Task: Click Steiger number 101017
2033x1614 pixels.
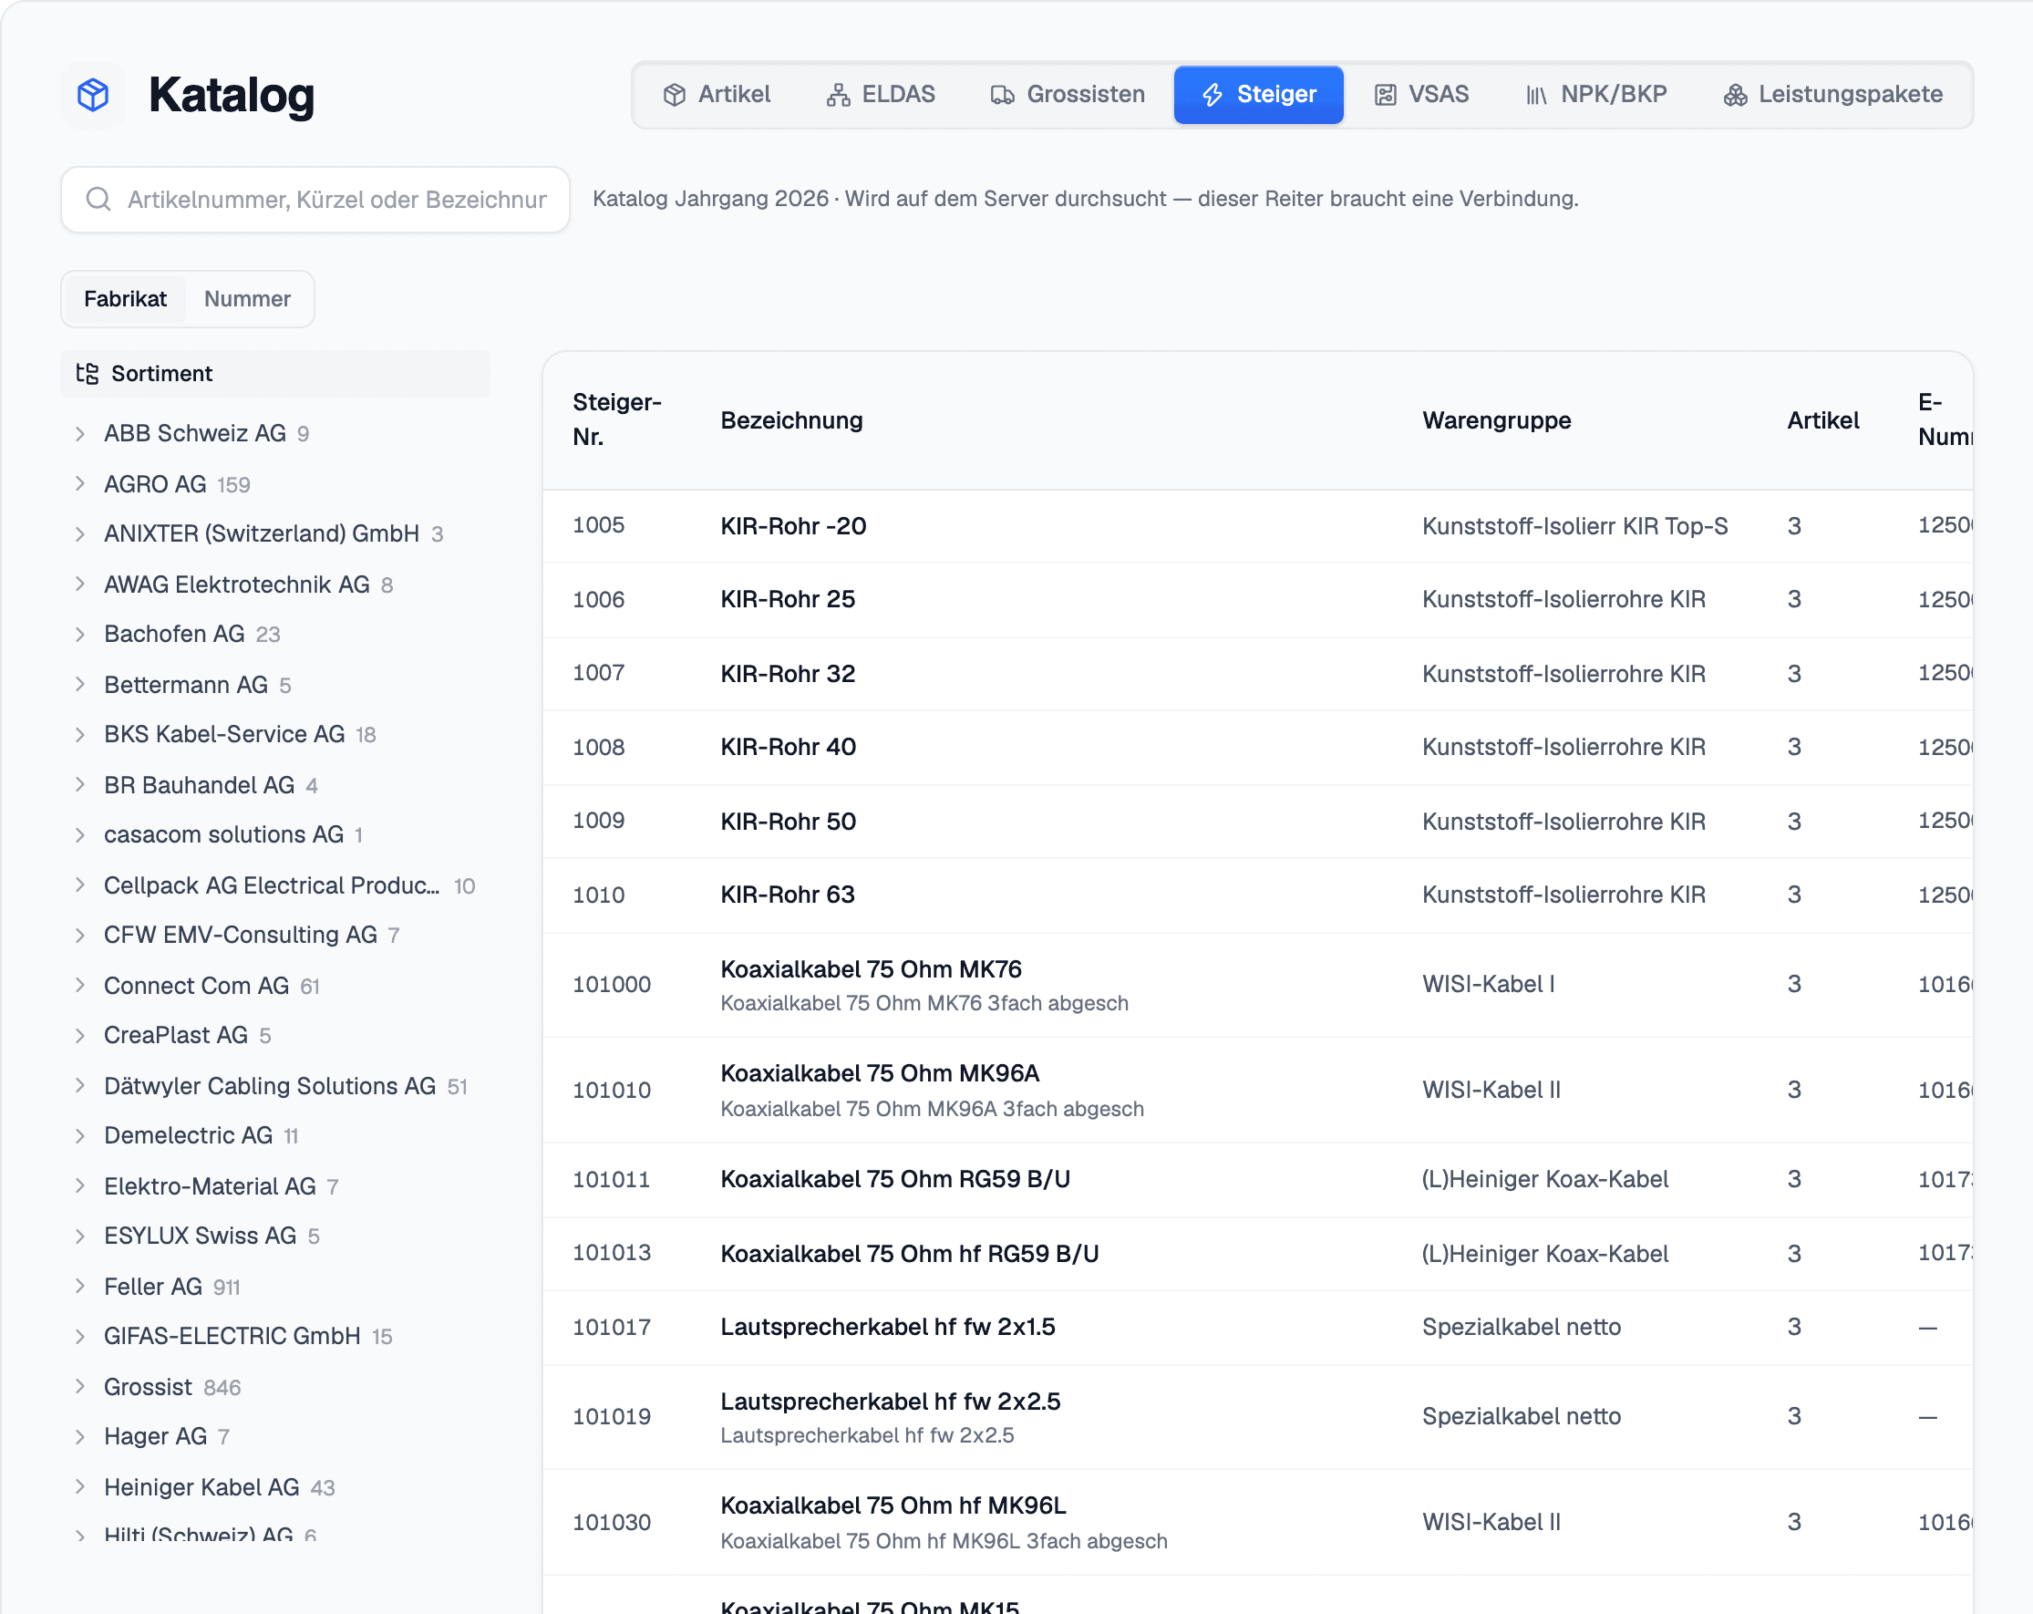Action: 612,1328
